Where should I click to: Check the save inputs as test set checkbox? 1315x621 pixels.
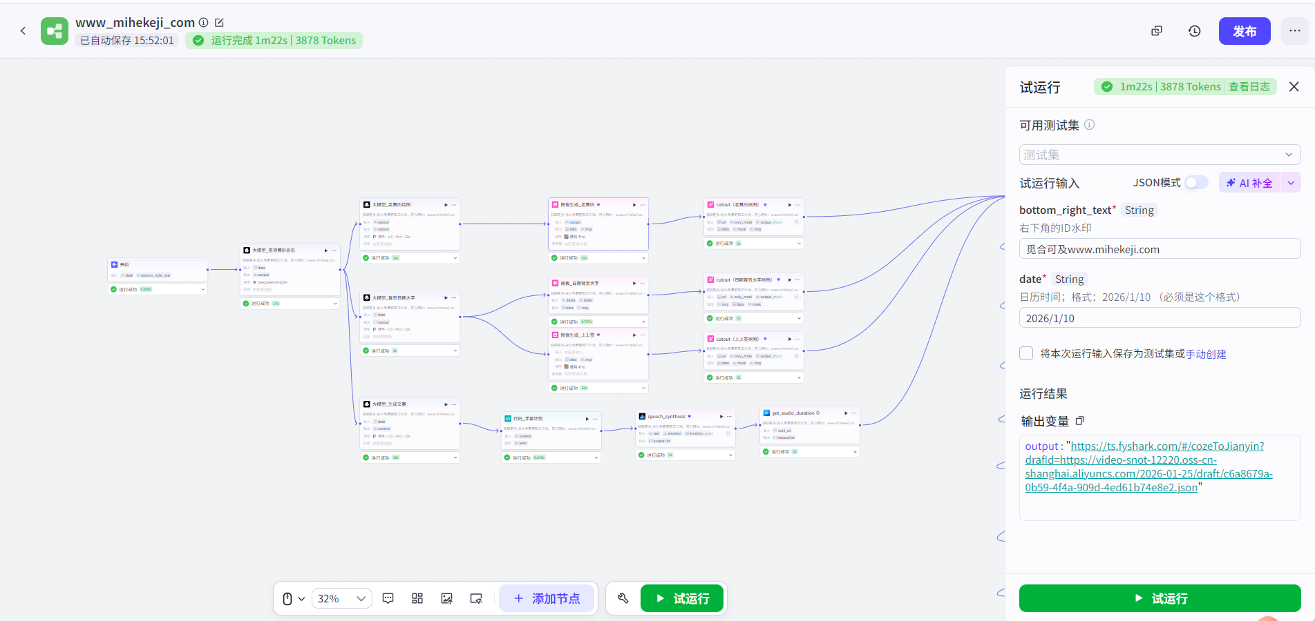(1026, 353)
